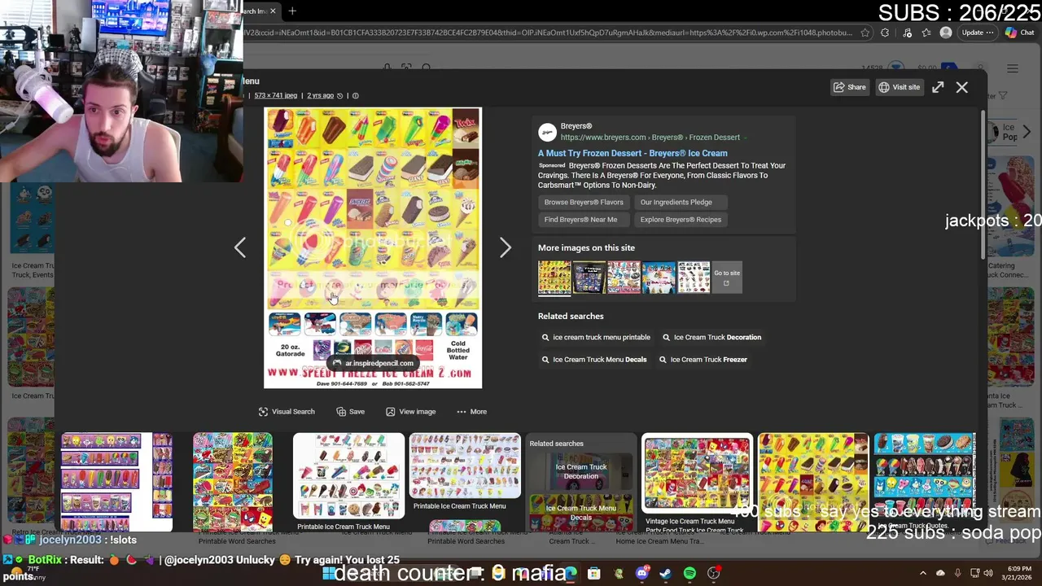
Task: Click the Share button
Action: tap(849, 87)
